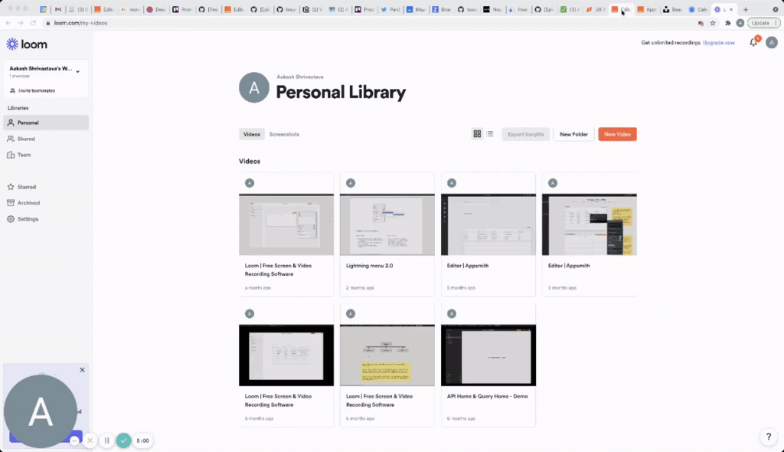Open the Archived section

coord(45,203)
